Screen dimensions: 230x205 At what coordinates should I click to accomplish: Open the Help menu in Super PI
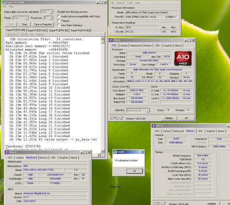(11, 6)
